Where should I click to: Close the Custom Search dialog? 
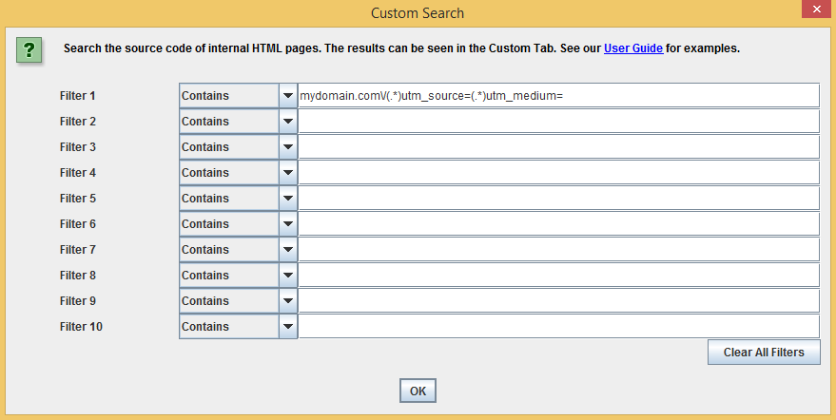click(816, 10)
